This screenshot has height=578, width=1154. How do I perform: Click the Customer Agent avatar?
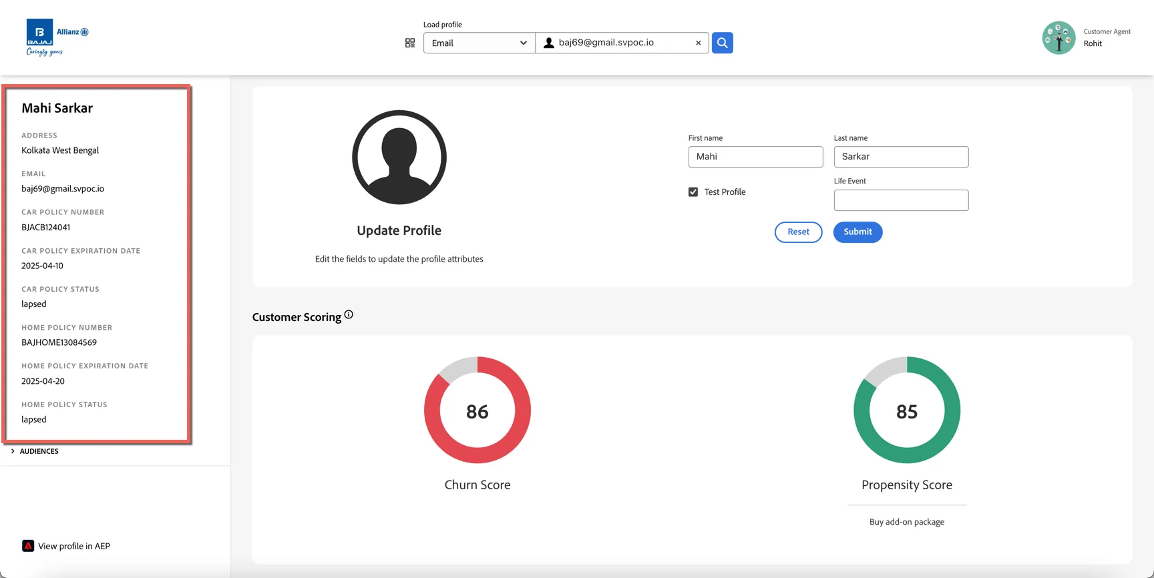[x=1059, y=38]
